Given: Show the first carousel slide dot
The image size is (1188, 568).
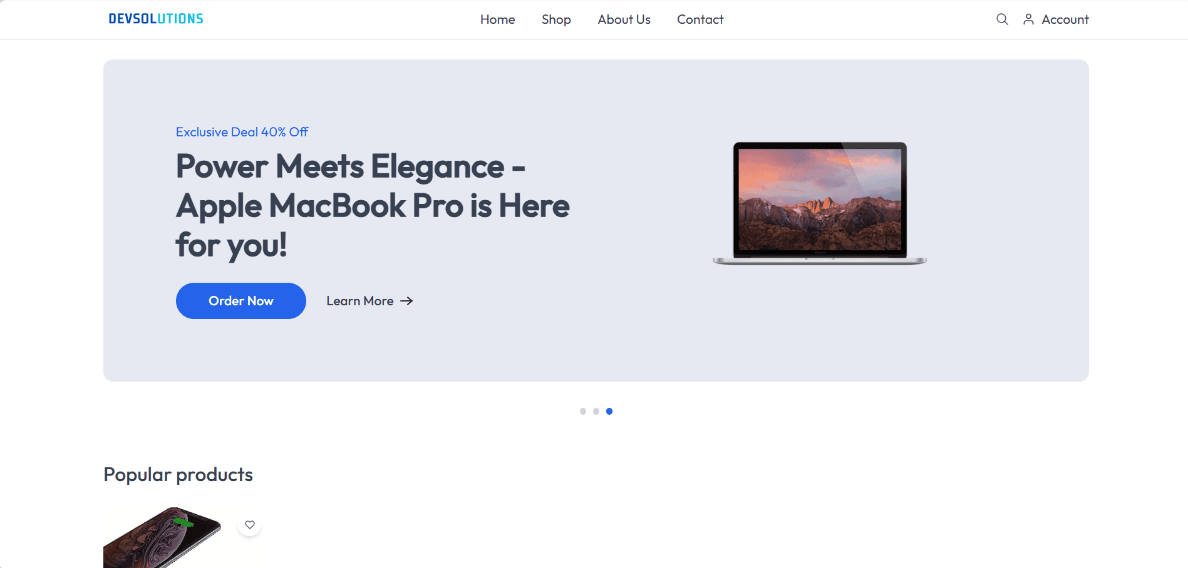Looking at the screenshot, I should pos(583,411).
